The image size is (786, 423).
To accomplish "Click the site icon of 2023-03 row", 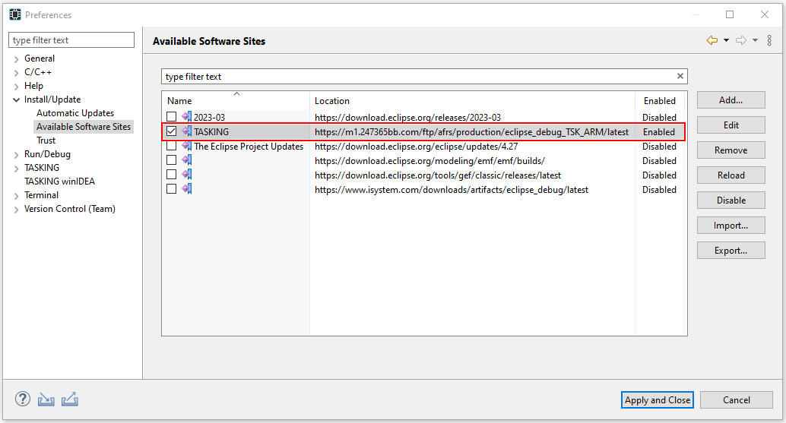I will (186, 117).
